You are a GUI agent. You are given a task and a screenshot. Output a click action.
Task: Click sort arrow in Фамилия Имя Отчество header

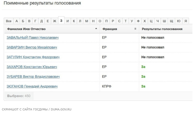(x=96, y=29)
